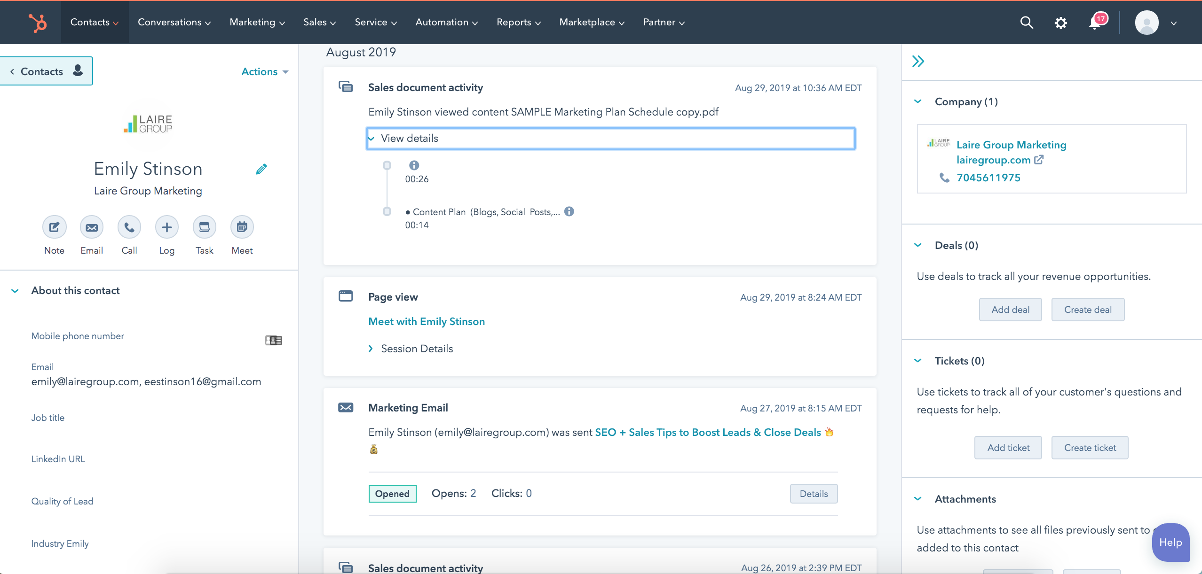Open lairegroup.com website link
This screenshot has width=1202, height=574.
coord(993,160)
